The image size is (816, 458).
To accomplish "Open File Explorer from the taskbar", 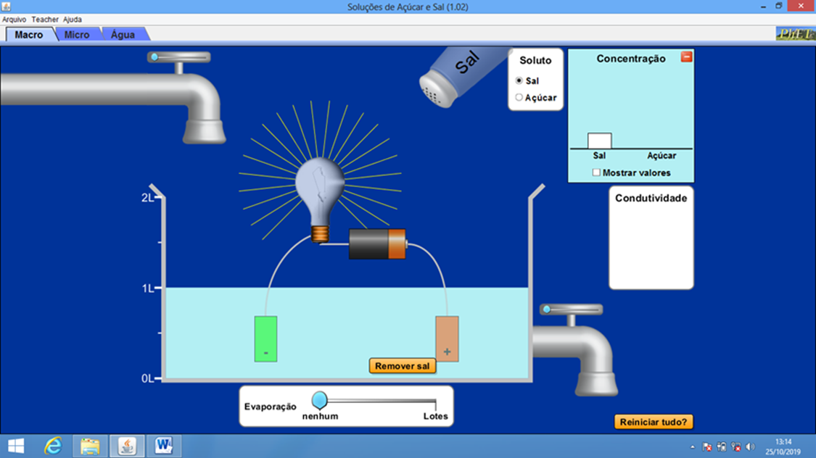I will pyautogui.click(x=90, y=445).
